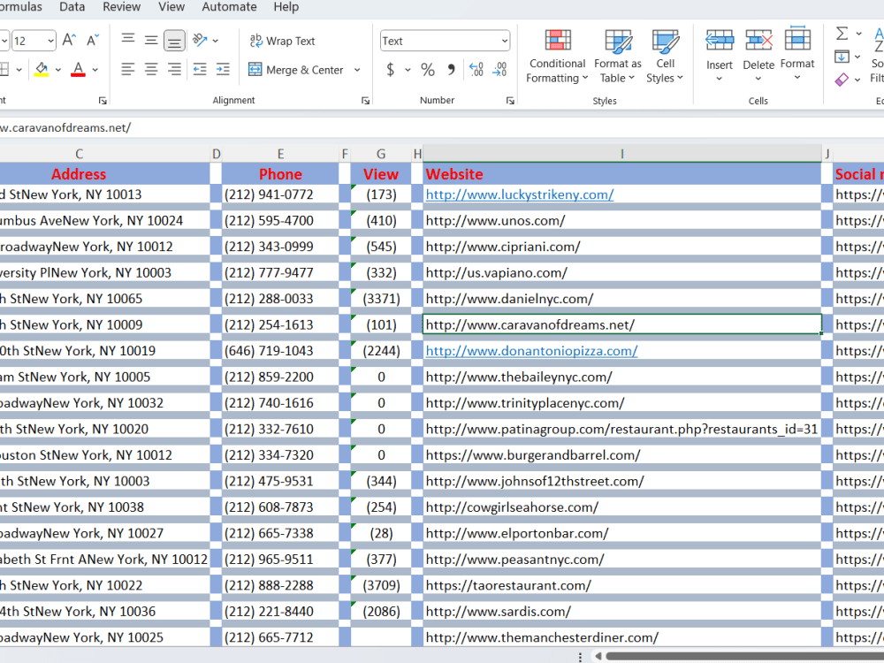Open Format as Table gallery
This screenshot has height=663, width=884.
pyautogui.click(x=618, y=56)
